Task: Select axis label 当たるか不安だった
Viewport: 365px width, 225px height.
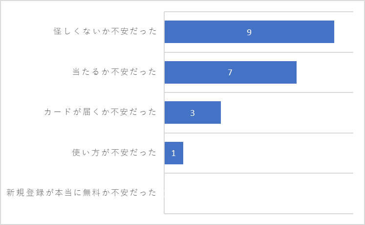Action: (x=114, y=71)
